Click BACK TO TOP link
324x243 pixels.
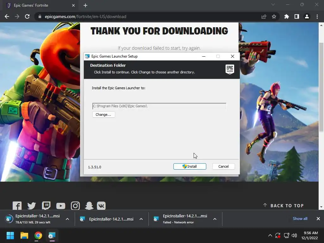tap(283, 206)
